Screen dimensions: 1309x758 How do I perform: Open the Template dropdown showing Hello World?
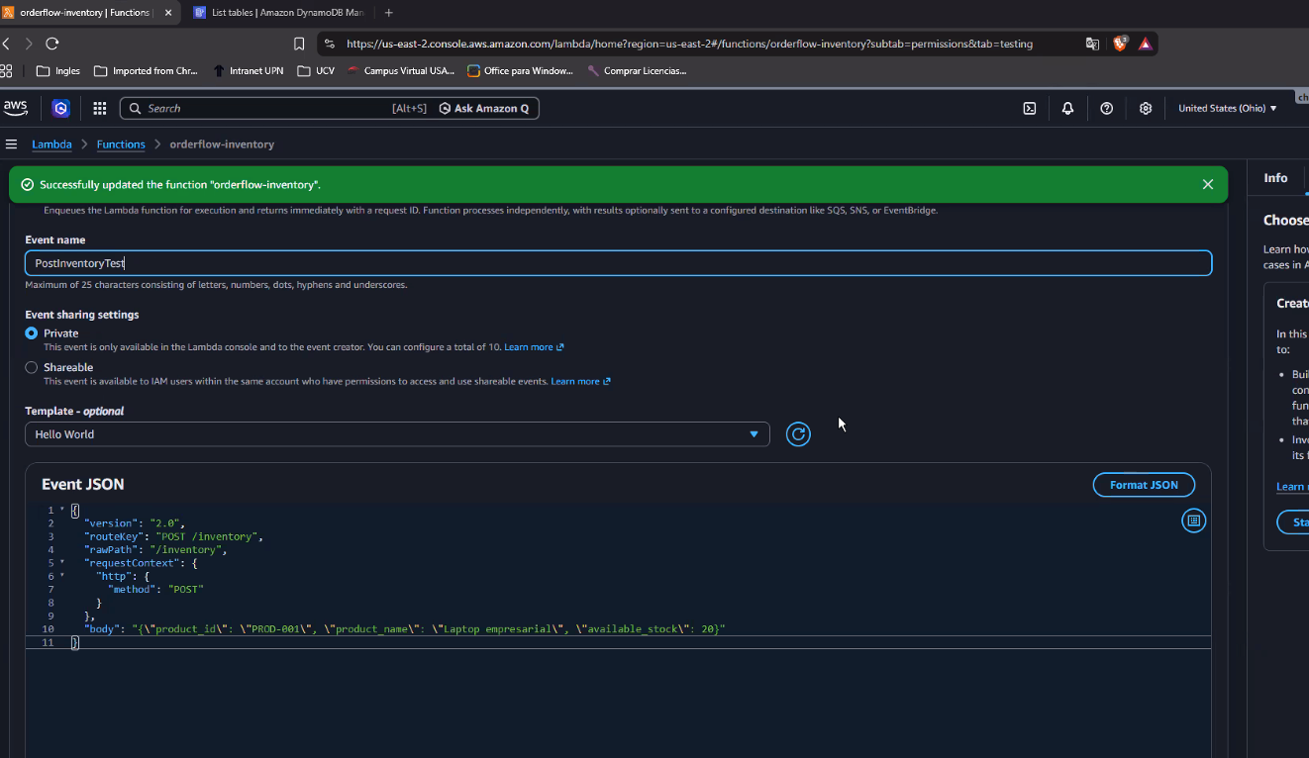point(397,434)
